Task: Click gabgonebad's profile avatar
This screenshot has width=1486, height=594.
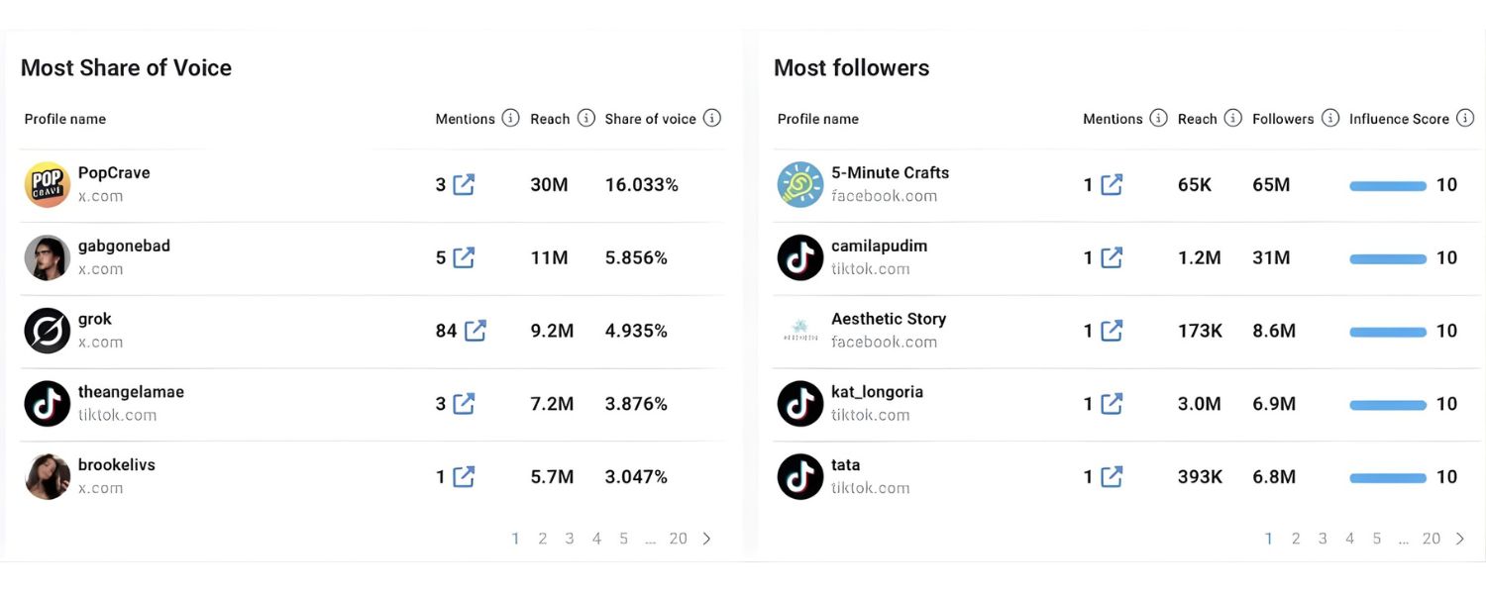Action: (47, 257)
